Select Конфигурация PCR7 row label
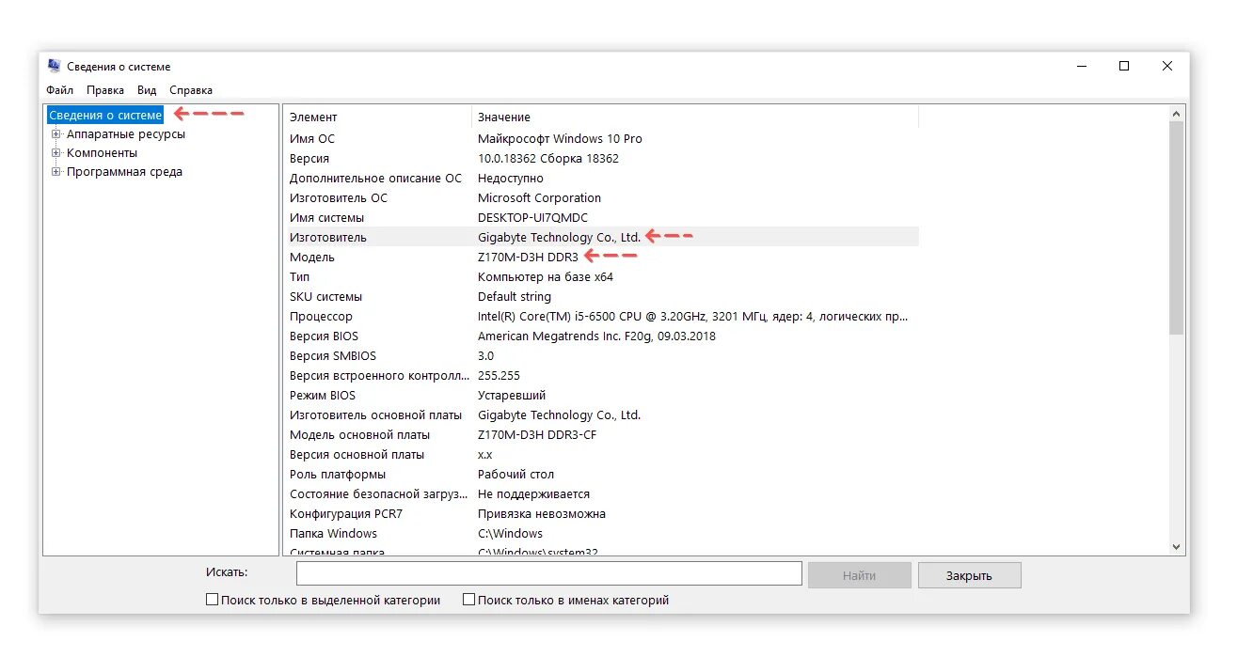The image size is (1237, 657). click(x=346, y=514)
